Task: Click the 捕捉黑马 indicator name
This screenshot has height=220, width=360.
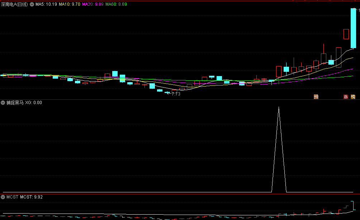Action: (15, 103)
